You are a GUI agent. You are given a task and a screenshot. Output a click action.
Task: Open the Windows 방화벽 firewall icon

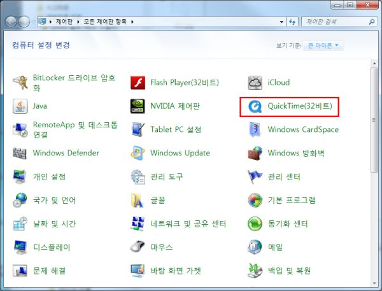click(255, 153)
